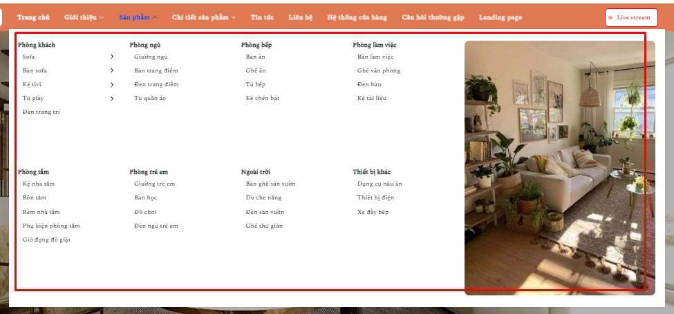This screenshot has width=674, height=314.
Task: Go to Trang chủ page
Action: pyautogui.click(x=33, y=17)
